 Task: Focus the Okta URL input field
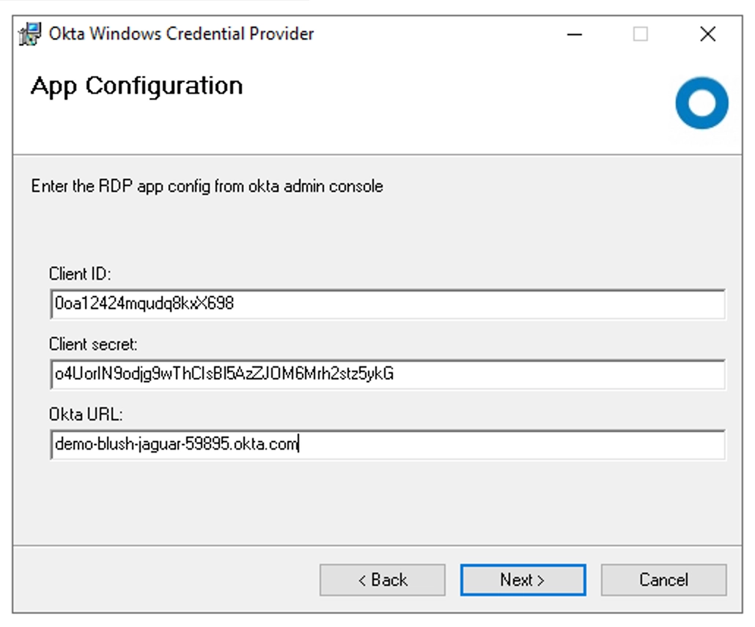click(x=388, y=444)
